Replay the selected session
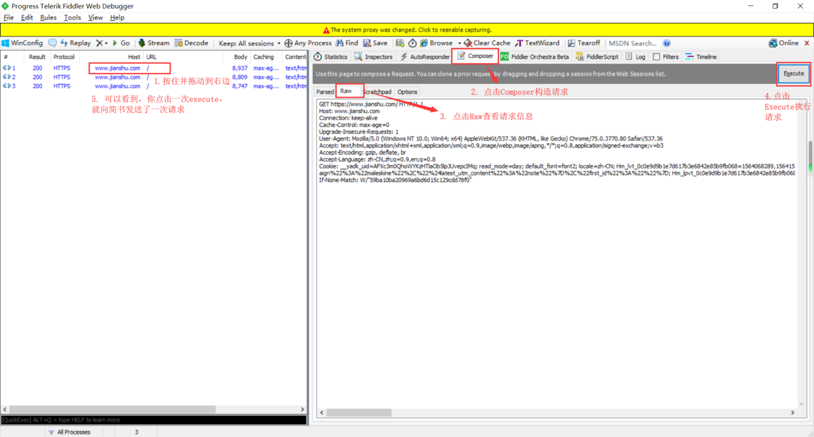This screenshot has height=437, width=814. 75,43
